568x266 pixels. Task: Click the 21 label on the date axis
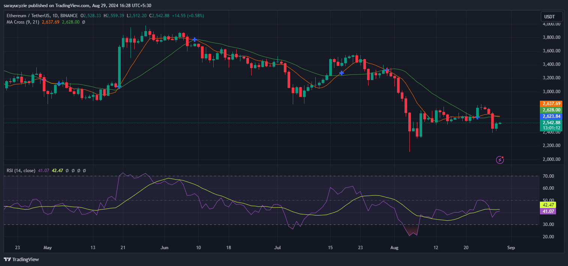(123, 248)
